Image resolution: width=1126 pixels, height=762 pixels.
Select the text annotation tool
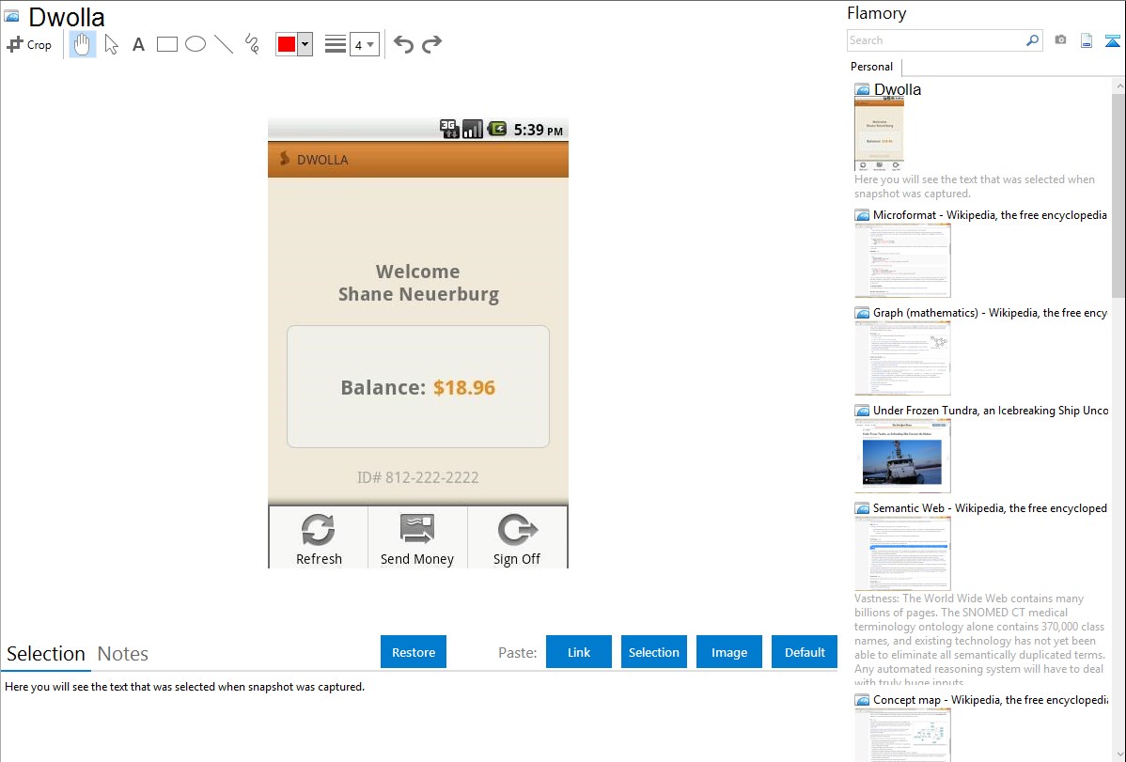click(138, 44)
